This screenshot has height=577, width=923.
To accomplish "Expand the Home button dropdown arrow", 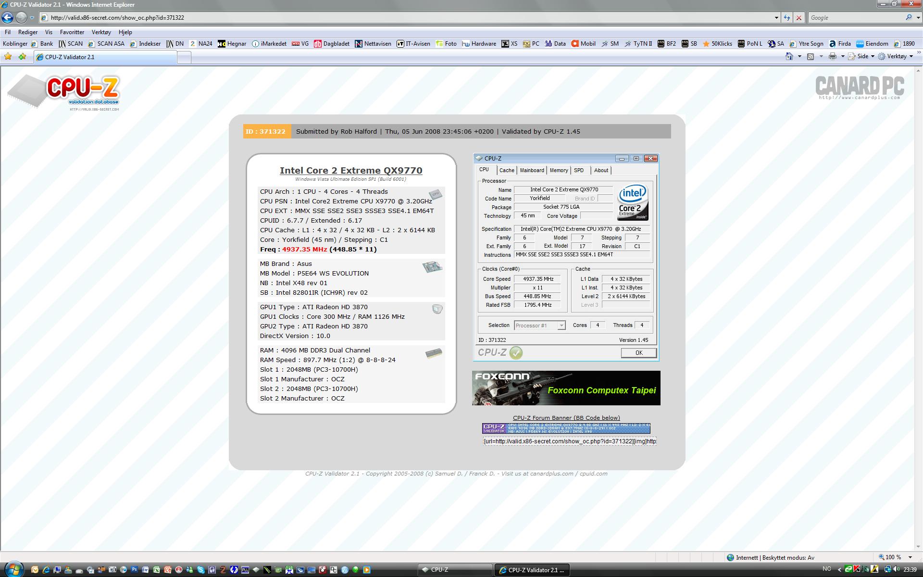I will (799, 56).
